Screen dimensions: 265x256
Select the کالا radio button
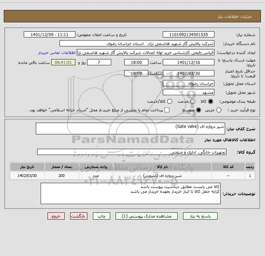[211, 101]
